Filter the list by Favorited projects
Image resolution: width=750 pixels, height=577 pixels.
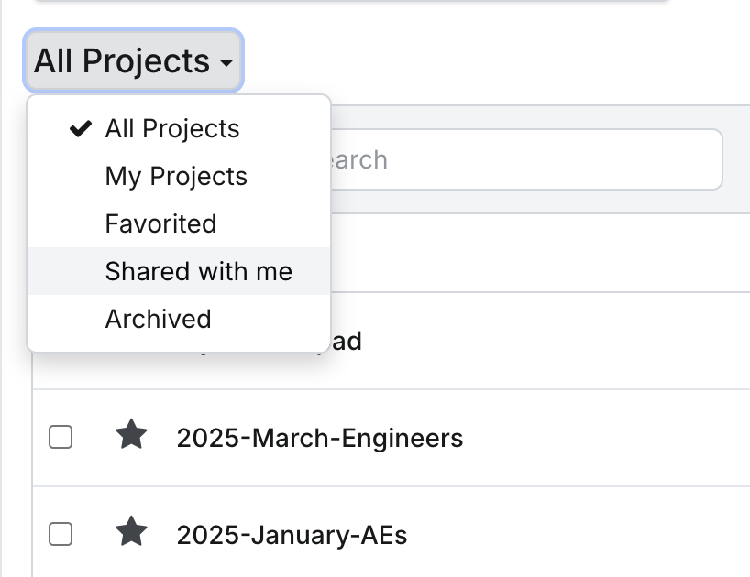click(160, 223)
